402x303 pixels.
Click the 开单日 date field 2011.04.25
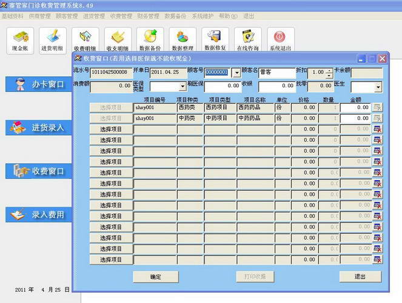tap(168, 73)
